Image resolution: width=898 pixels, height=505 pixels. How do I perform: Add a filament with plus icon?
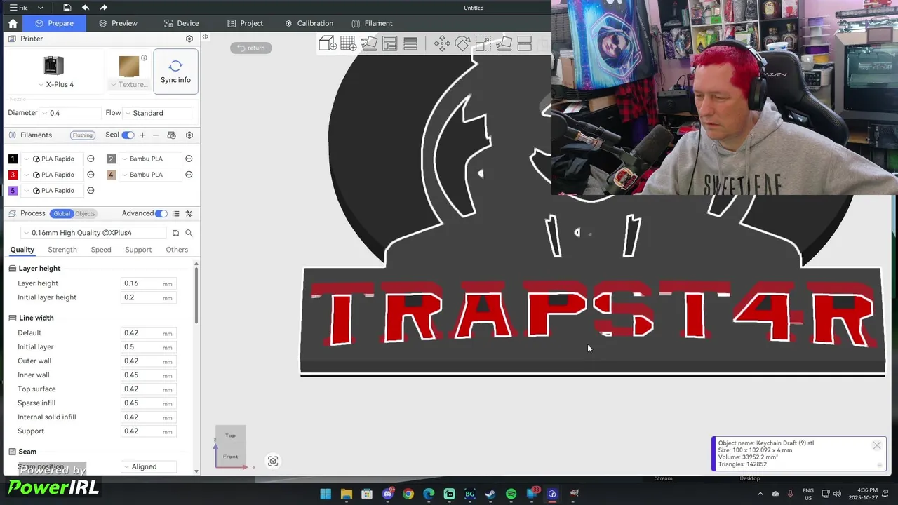pyautogui.click(x=142, y=135)
